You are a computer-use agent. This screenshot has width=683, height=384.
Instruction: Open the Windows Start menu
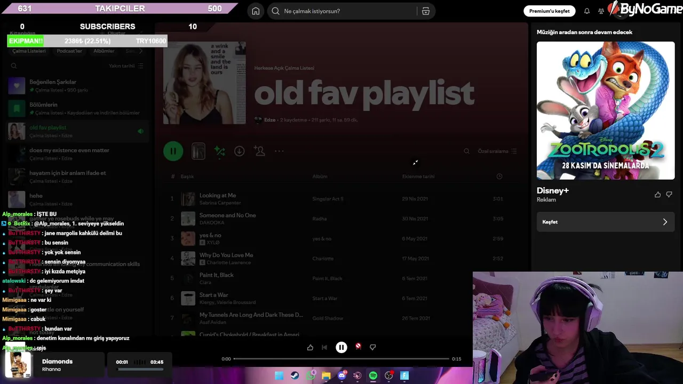pos(279,375)
